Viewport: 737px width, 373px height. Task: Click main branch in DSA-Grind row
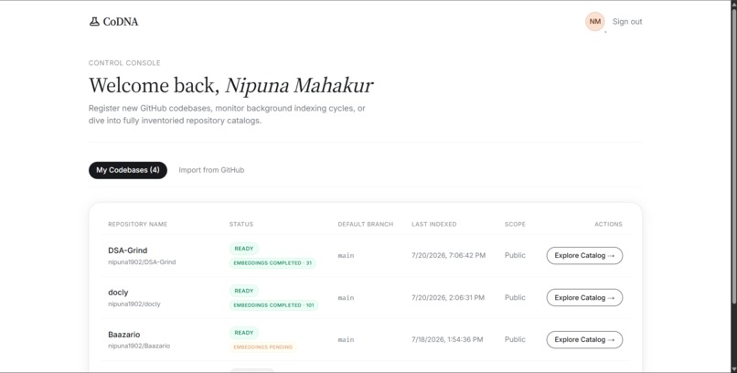[346, 256]
